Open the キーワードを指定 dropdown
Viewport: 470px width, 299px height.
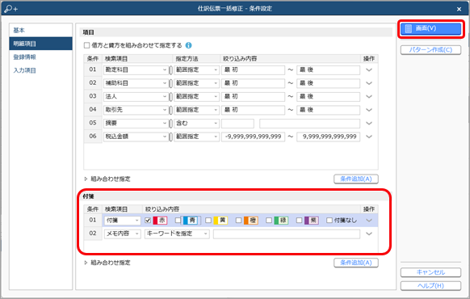tap(177, 234)
